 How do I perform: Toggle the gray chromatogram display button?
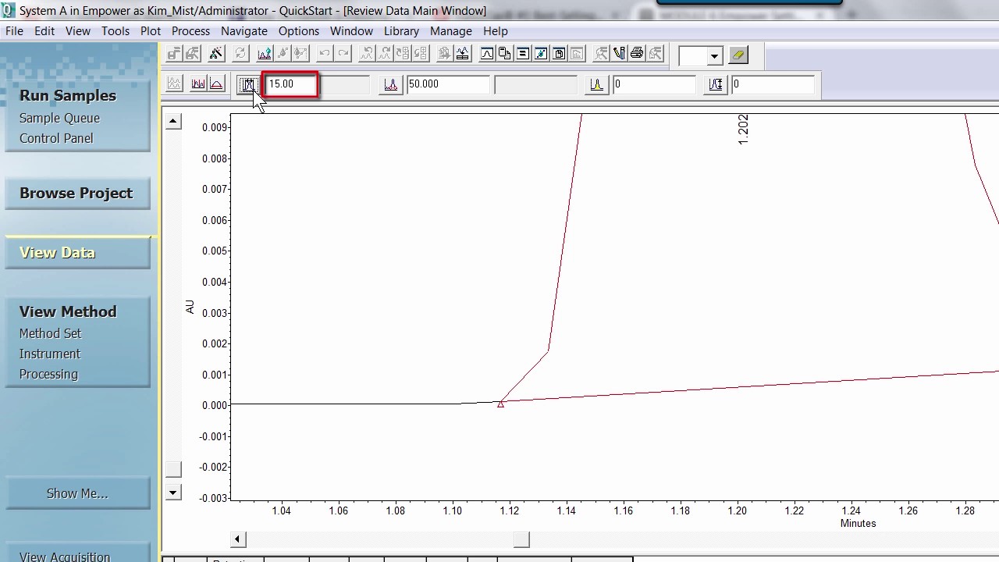pos(174,84)
